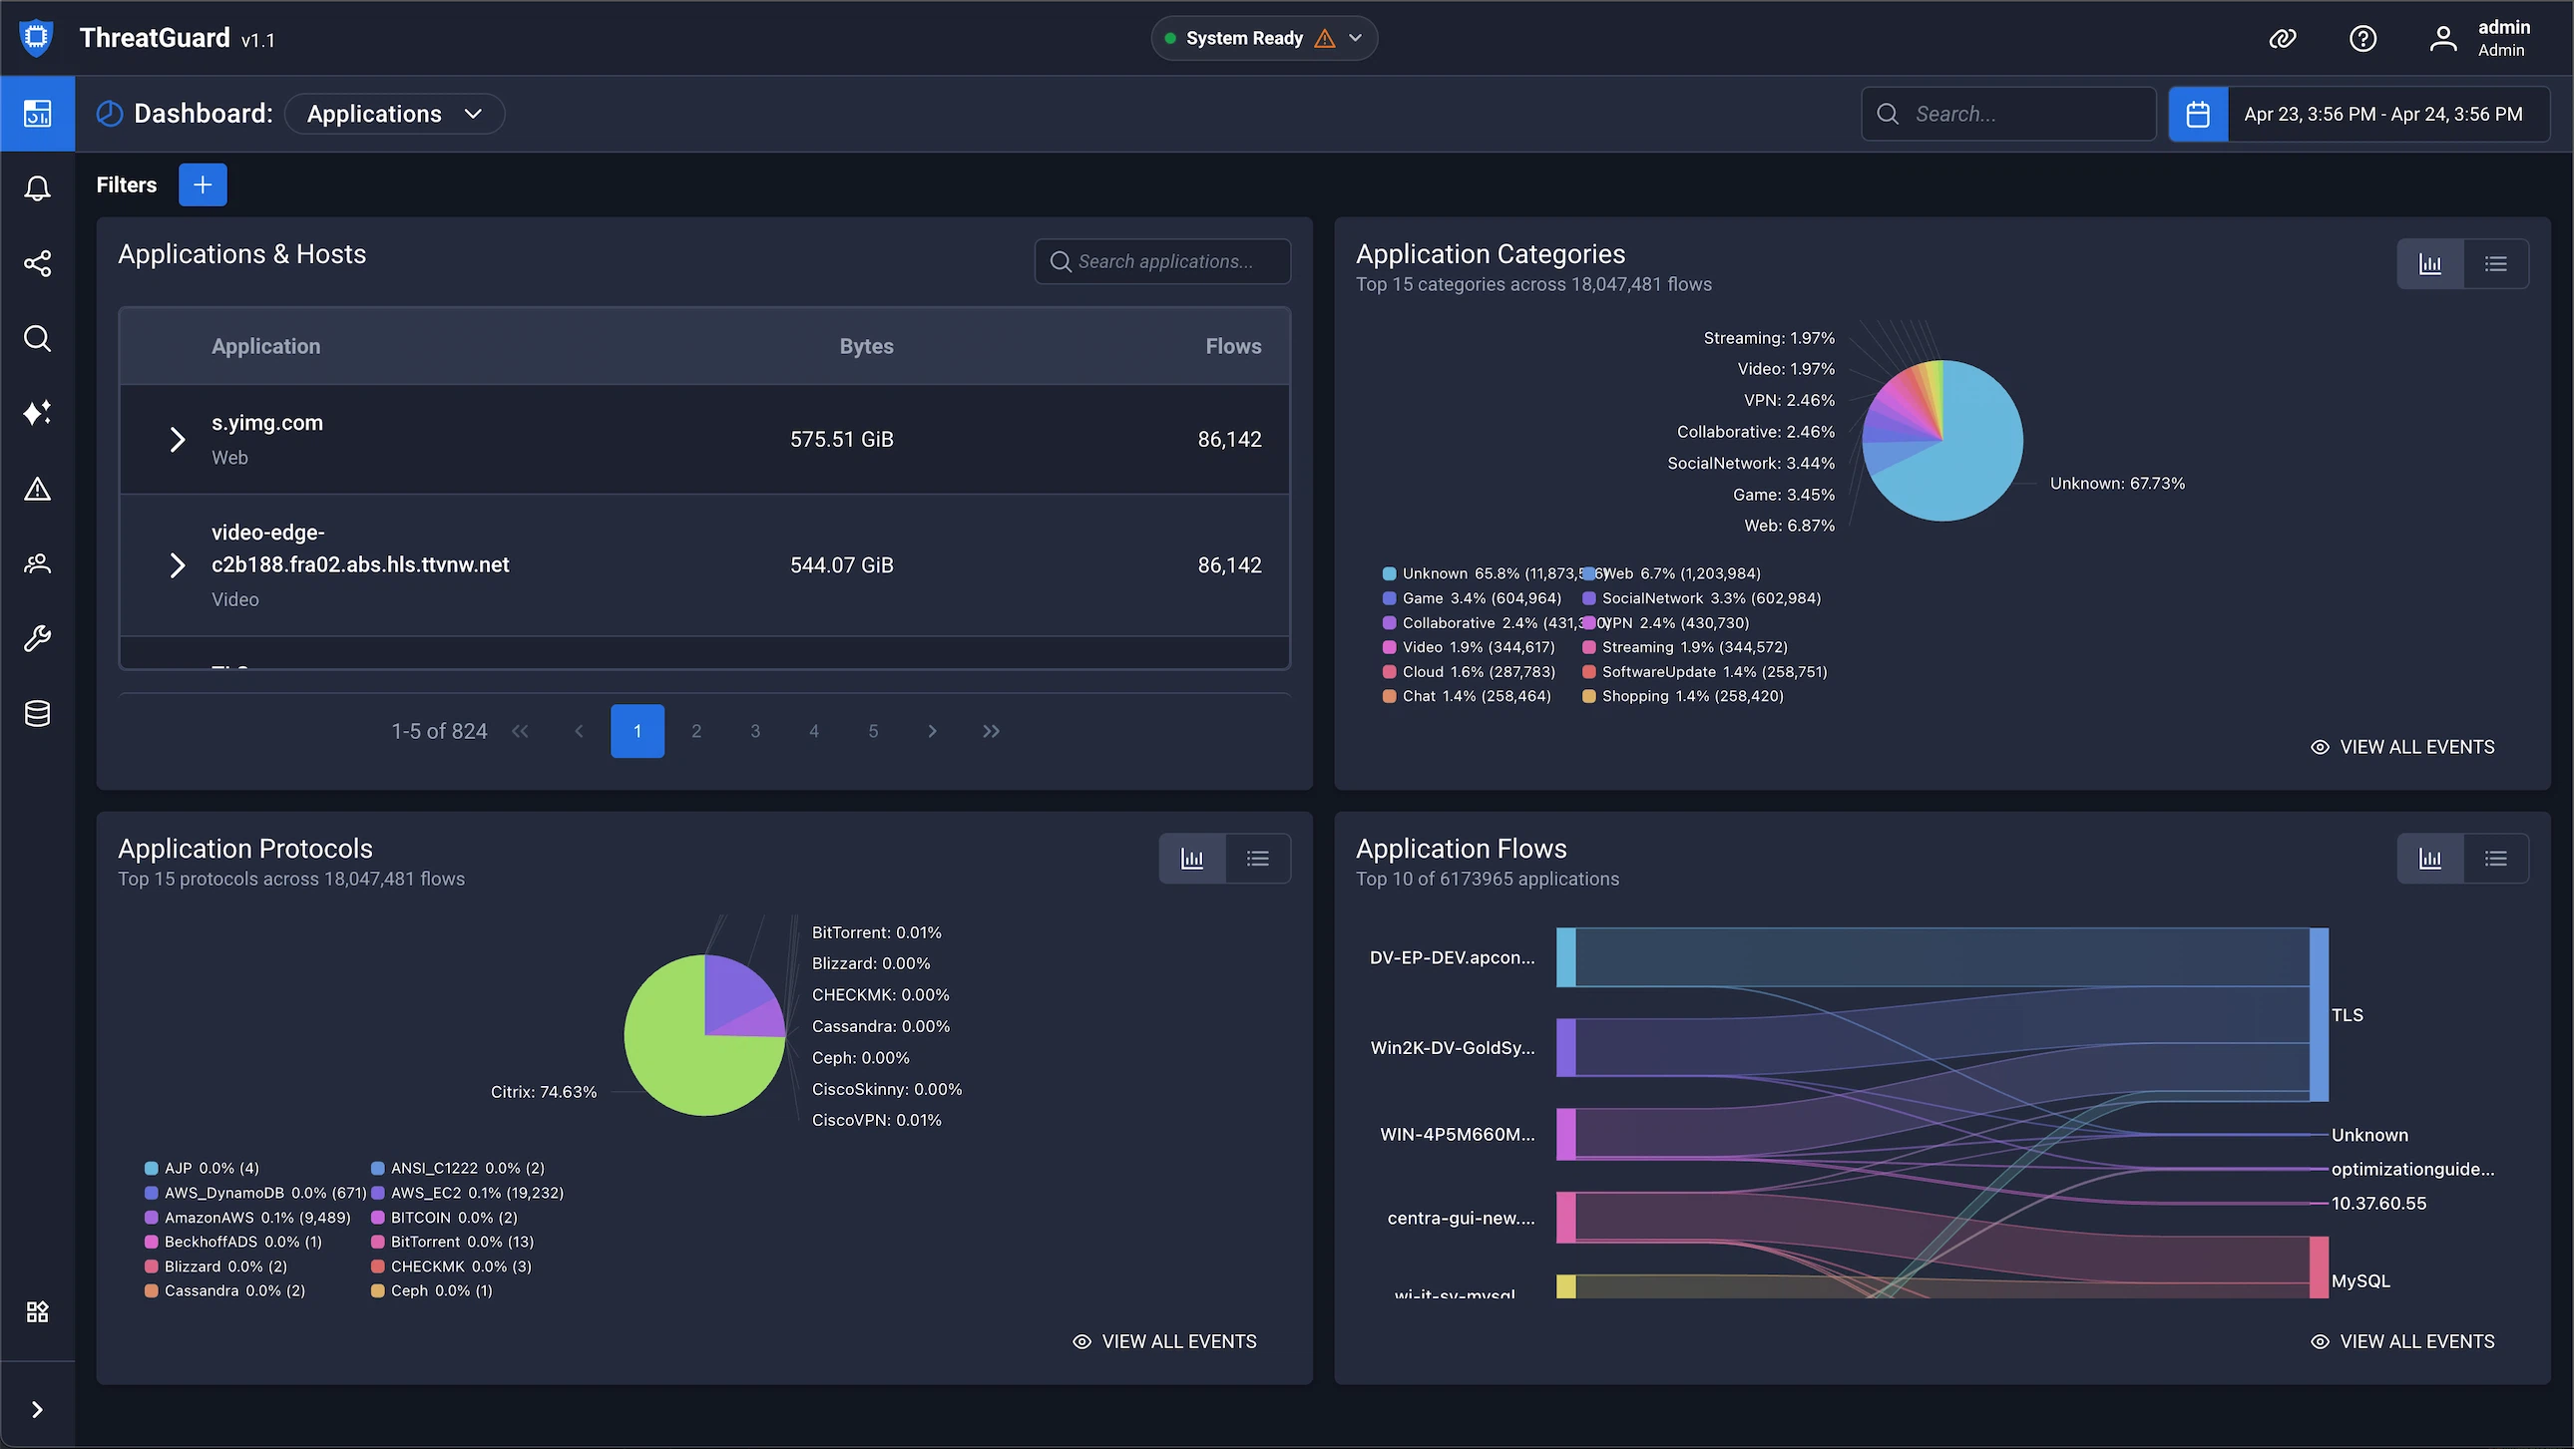
Task: Open the sidebar search magnifier
Action: [37, 338]
